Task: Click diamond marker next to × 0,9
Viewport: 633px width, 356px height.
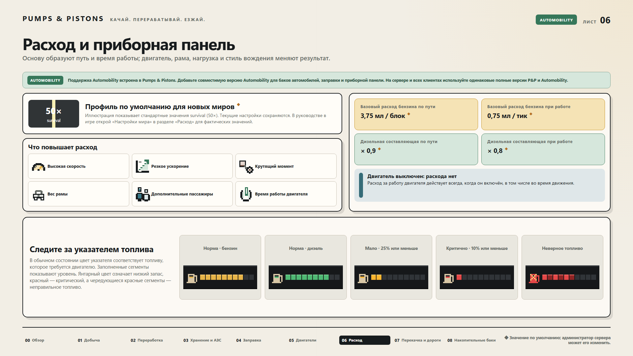Action: click(379, 149)
